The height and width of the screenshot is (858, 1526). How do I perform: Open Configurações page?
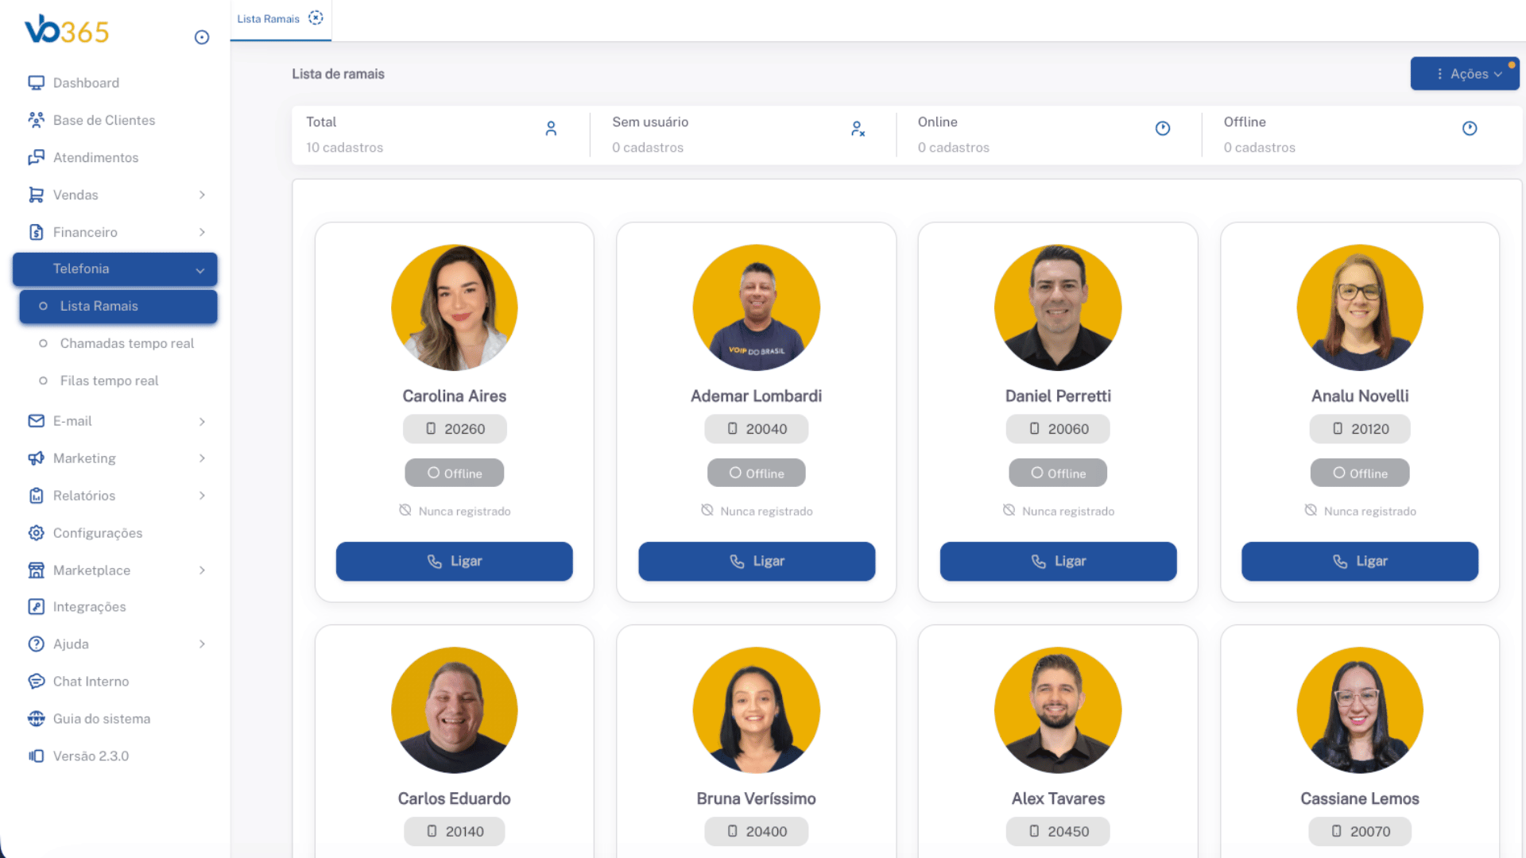tap(98, 533)
